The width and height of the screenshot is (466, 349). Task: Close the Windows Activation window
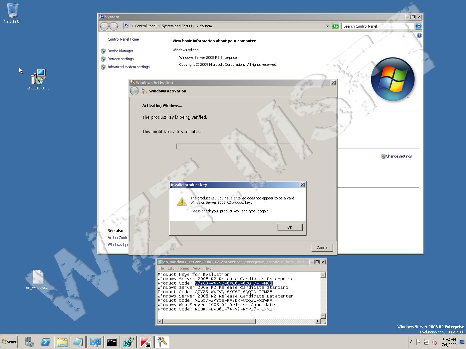[x=333, y=83]
